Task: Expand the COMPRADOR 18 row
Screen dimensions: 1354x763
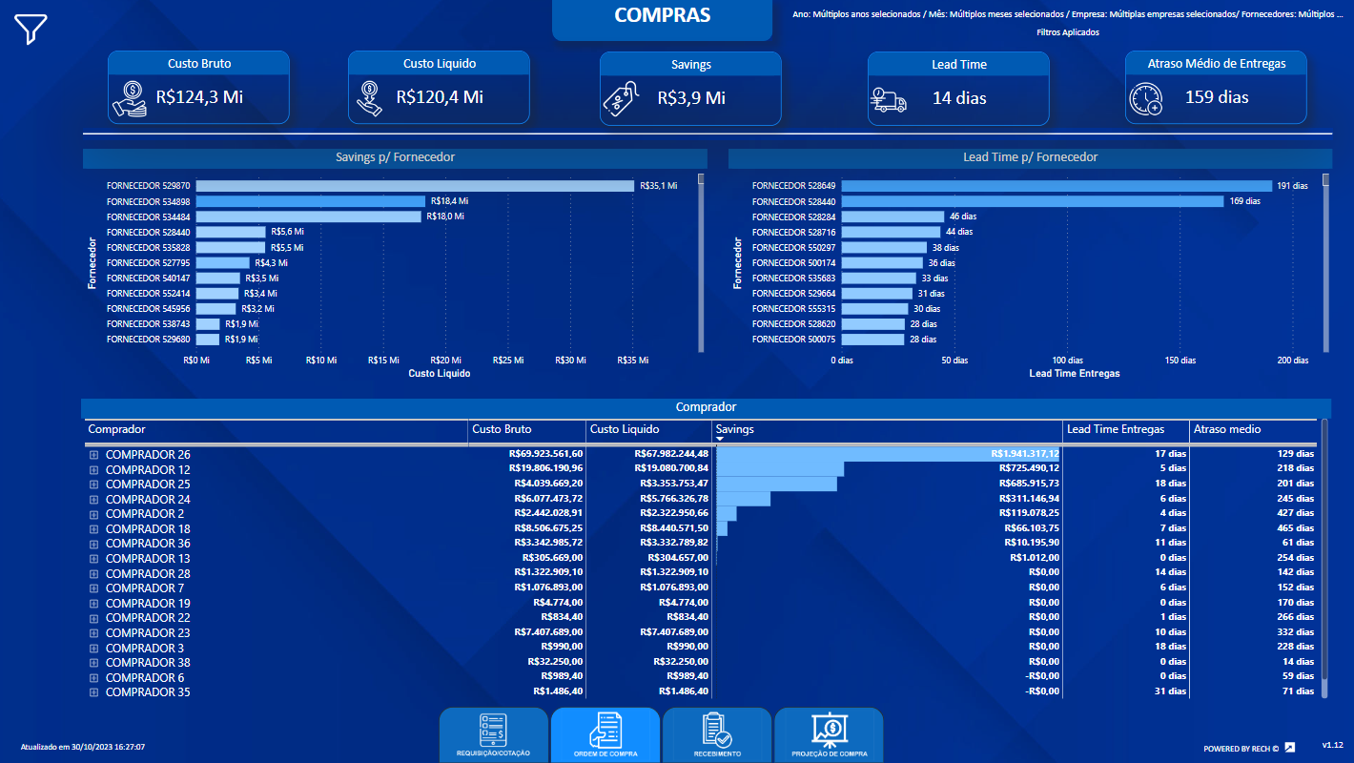Action: coord(94,529)
